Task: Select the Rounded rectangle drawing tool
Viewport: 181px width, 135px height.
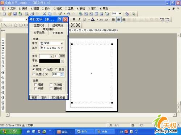Action: pyautogui.click(x=21, y=25)
